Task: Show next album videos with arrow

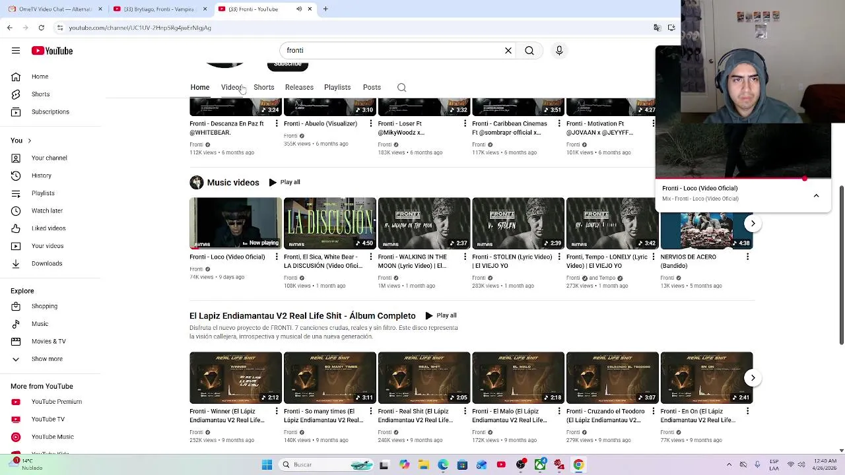Action: point(753,378)
